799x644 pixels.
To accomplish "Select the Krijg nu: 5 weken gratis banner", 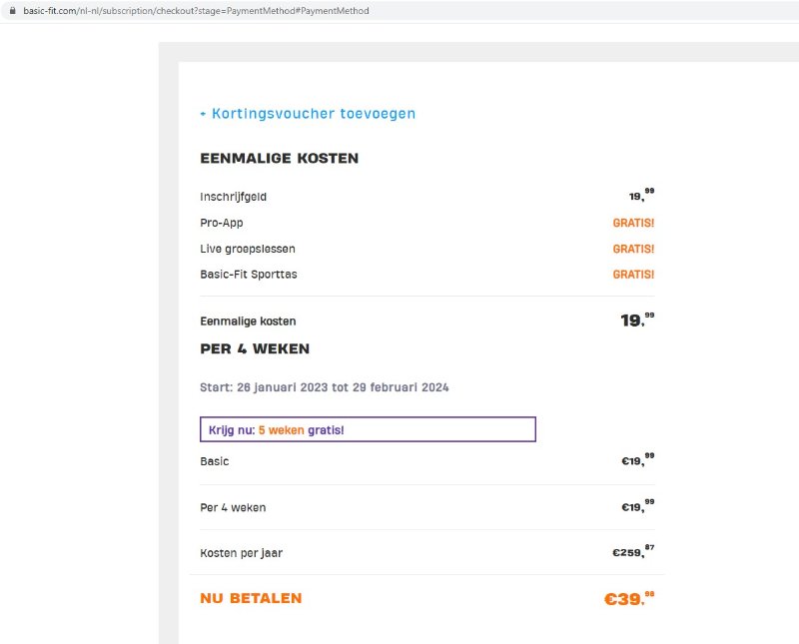I will [x=367, y=428].
